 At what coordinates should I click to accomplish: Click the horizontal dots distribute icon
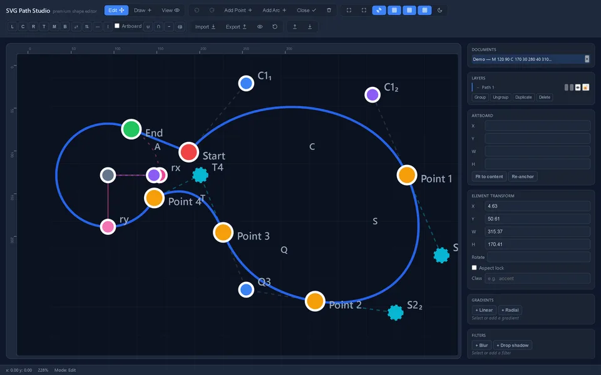click(x=98, y=26)
